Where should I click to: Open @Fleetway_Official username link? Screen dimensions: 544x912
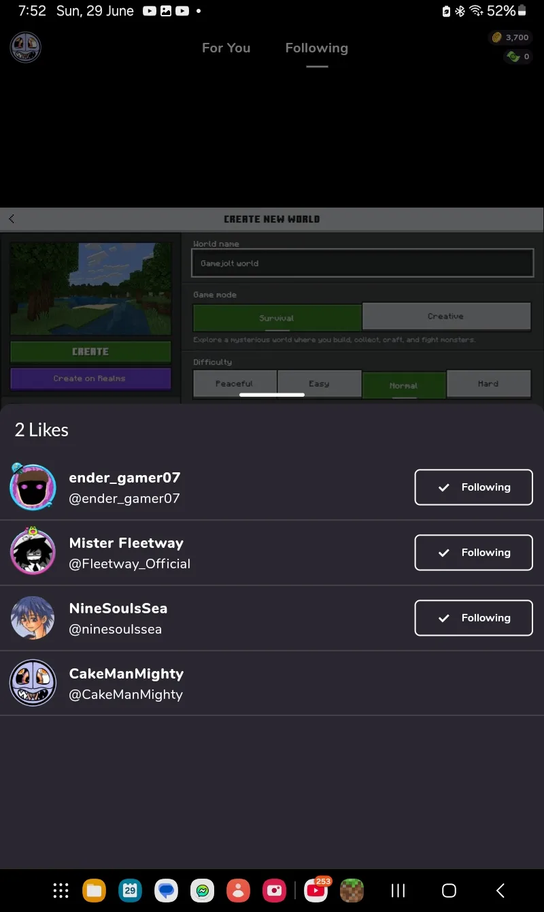pos(130,564)
